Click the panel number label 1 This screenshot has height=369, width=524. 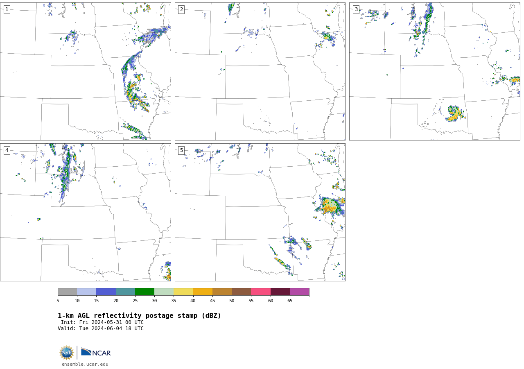(x=7, y=9)
